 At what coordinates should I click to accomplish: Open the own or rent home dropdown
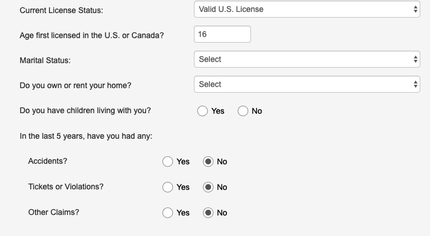pyautogui.click(x=307, y=84)
